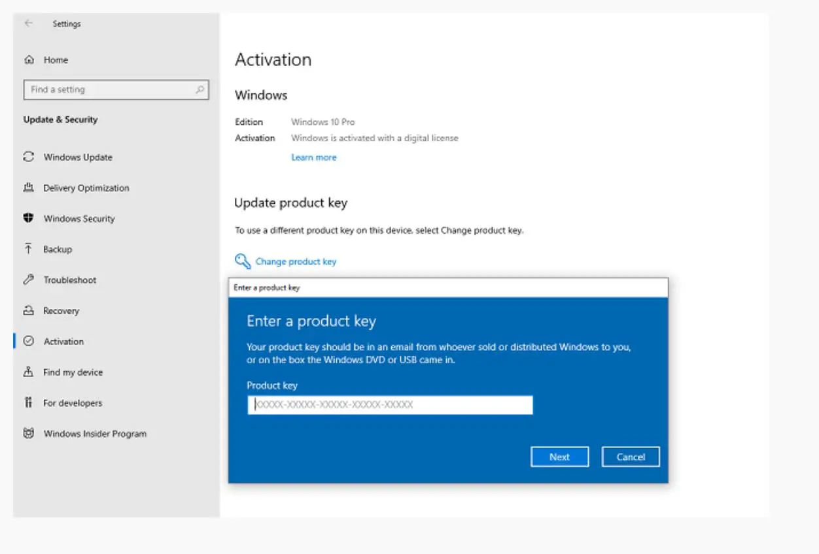Open Windows Update settings
Viewport: 819px width, 554px height.
click(78, 157)
